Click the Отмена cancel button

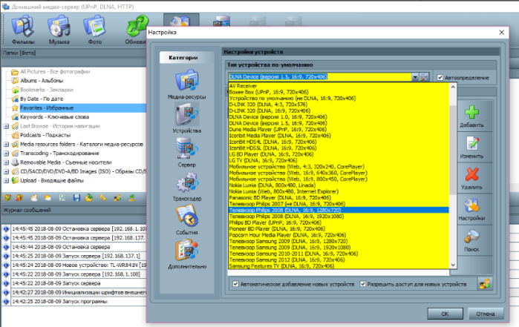(486, 314)
